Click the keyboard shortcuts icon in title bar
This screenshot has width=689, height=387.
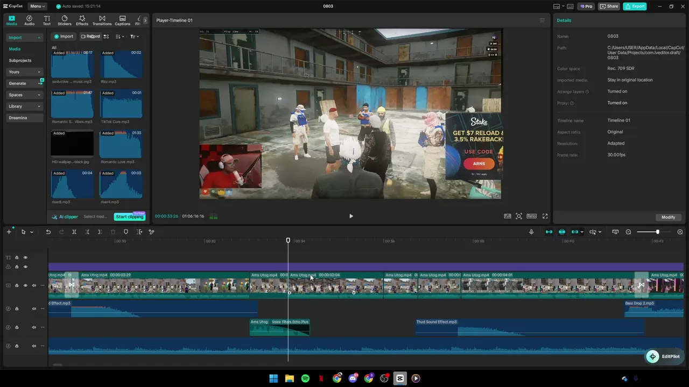click(570, 6)
